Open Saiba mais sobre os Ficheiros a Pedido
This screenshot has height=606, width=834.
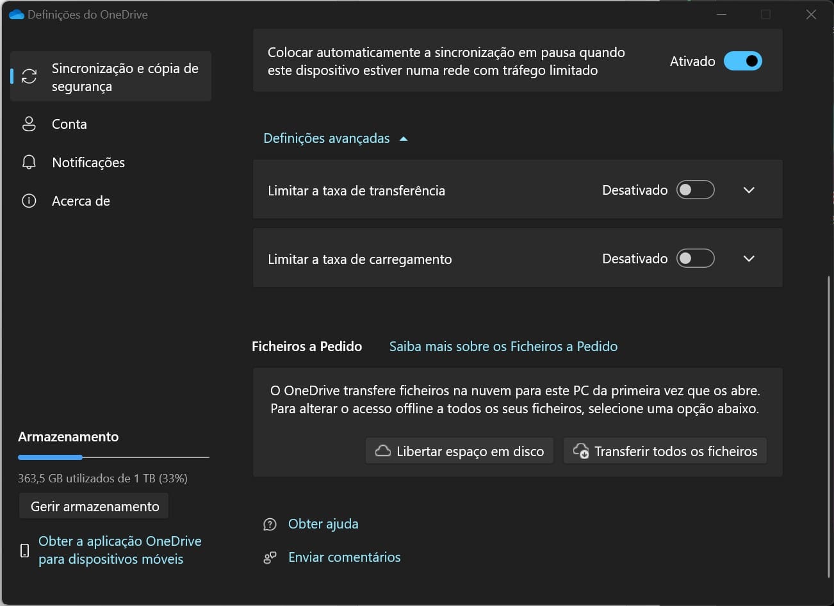[x=503, y=347]
